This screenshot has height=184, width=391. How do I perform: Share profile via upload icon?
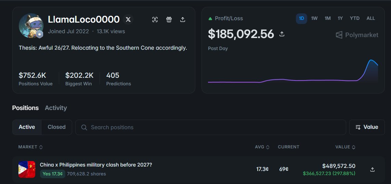183,20
